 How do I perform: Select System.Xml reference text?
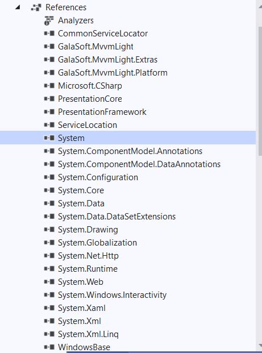(x=79, y=321)
